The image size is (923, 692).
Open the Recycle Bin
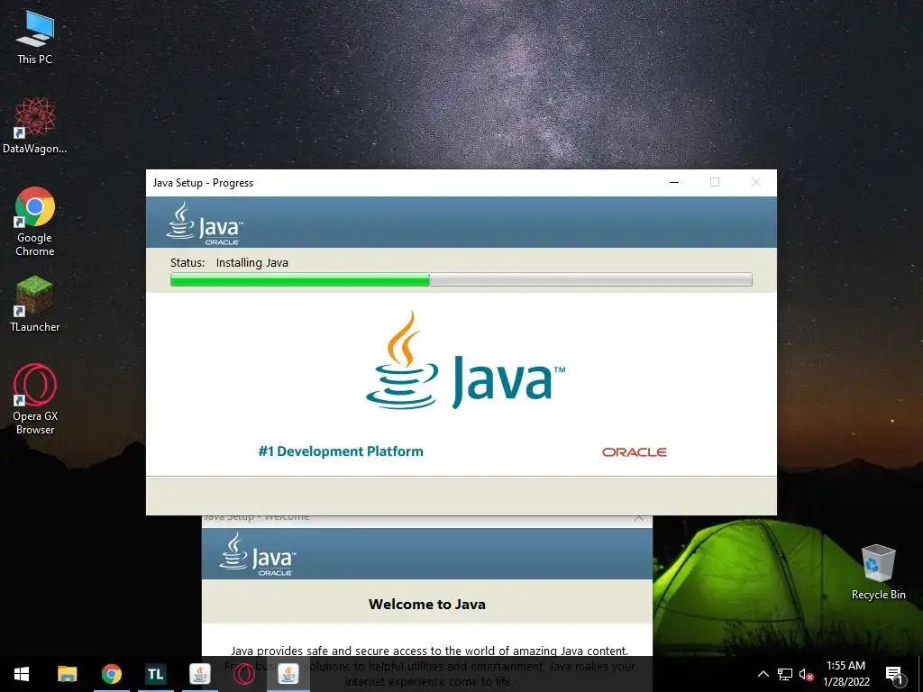[878, 572]
